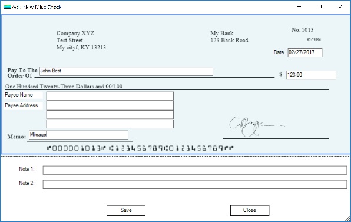351x222 pixels.
Task: Click the resize grip at window corner
Action: [348, 219]
